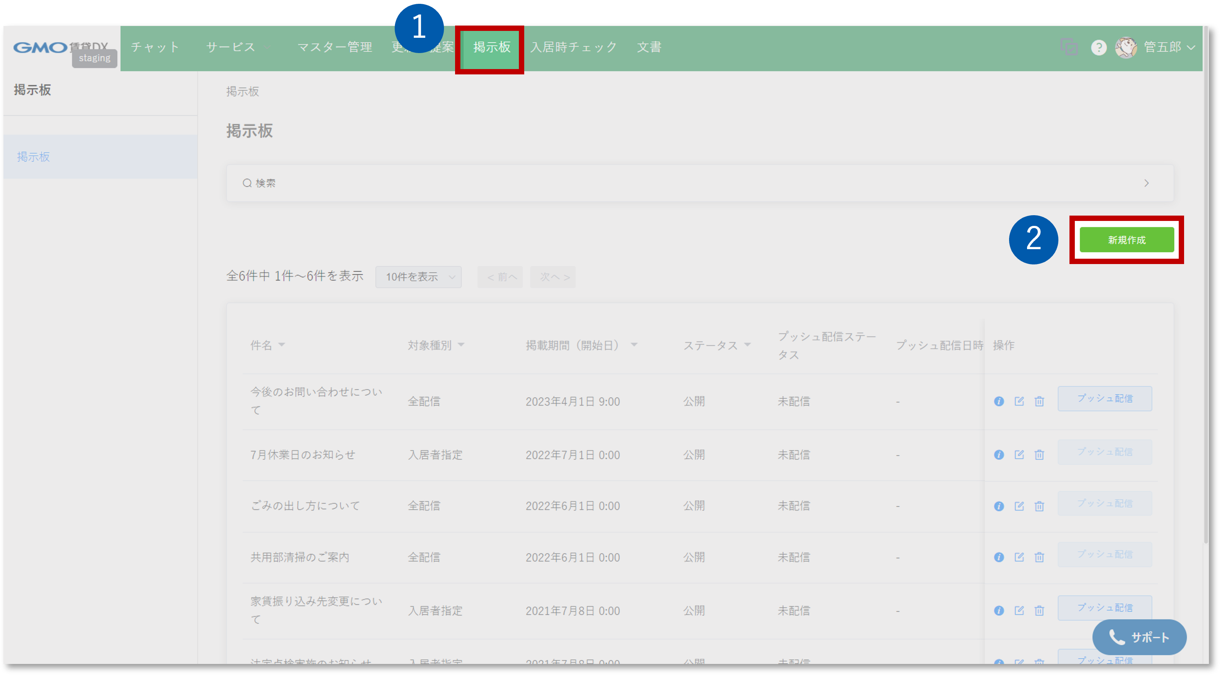
Task: Click trash icon for ごみの出し方について row
Action: coord(1039,506)
